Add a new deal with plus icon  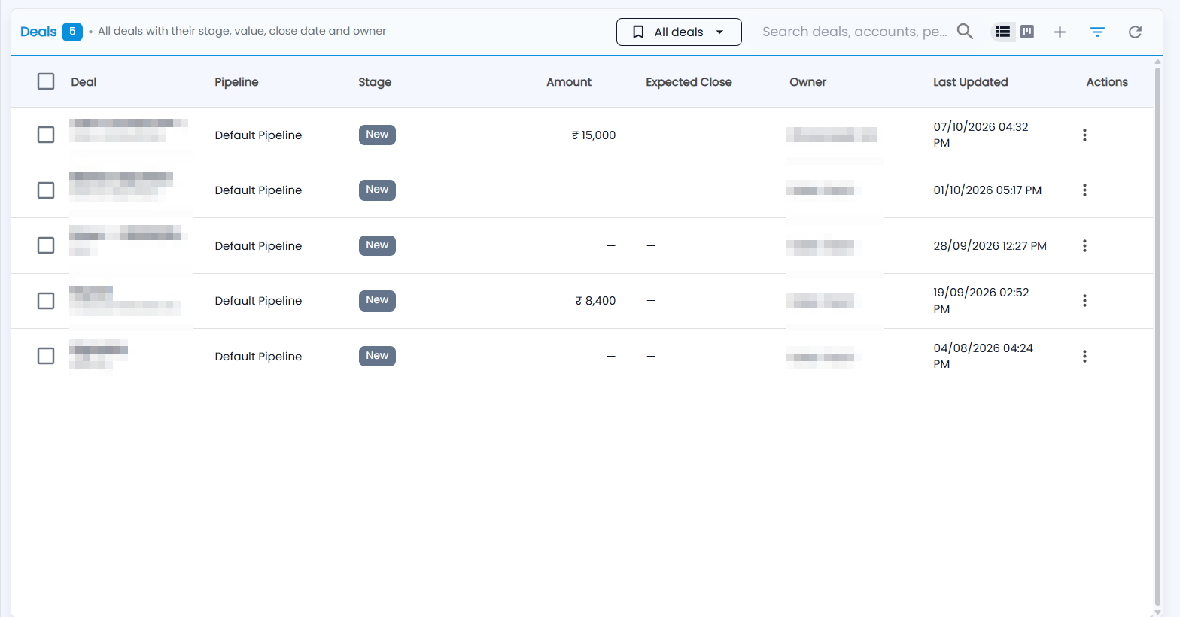coord(1060,32)
